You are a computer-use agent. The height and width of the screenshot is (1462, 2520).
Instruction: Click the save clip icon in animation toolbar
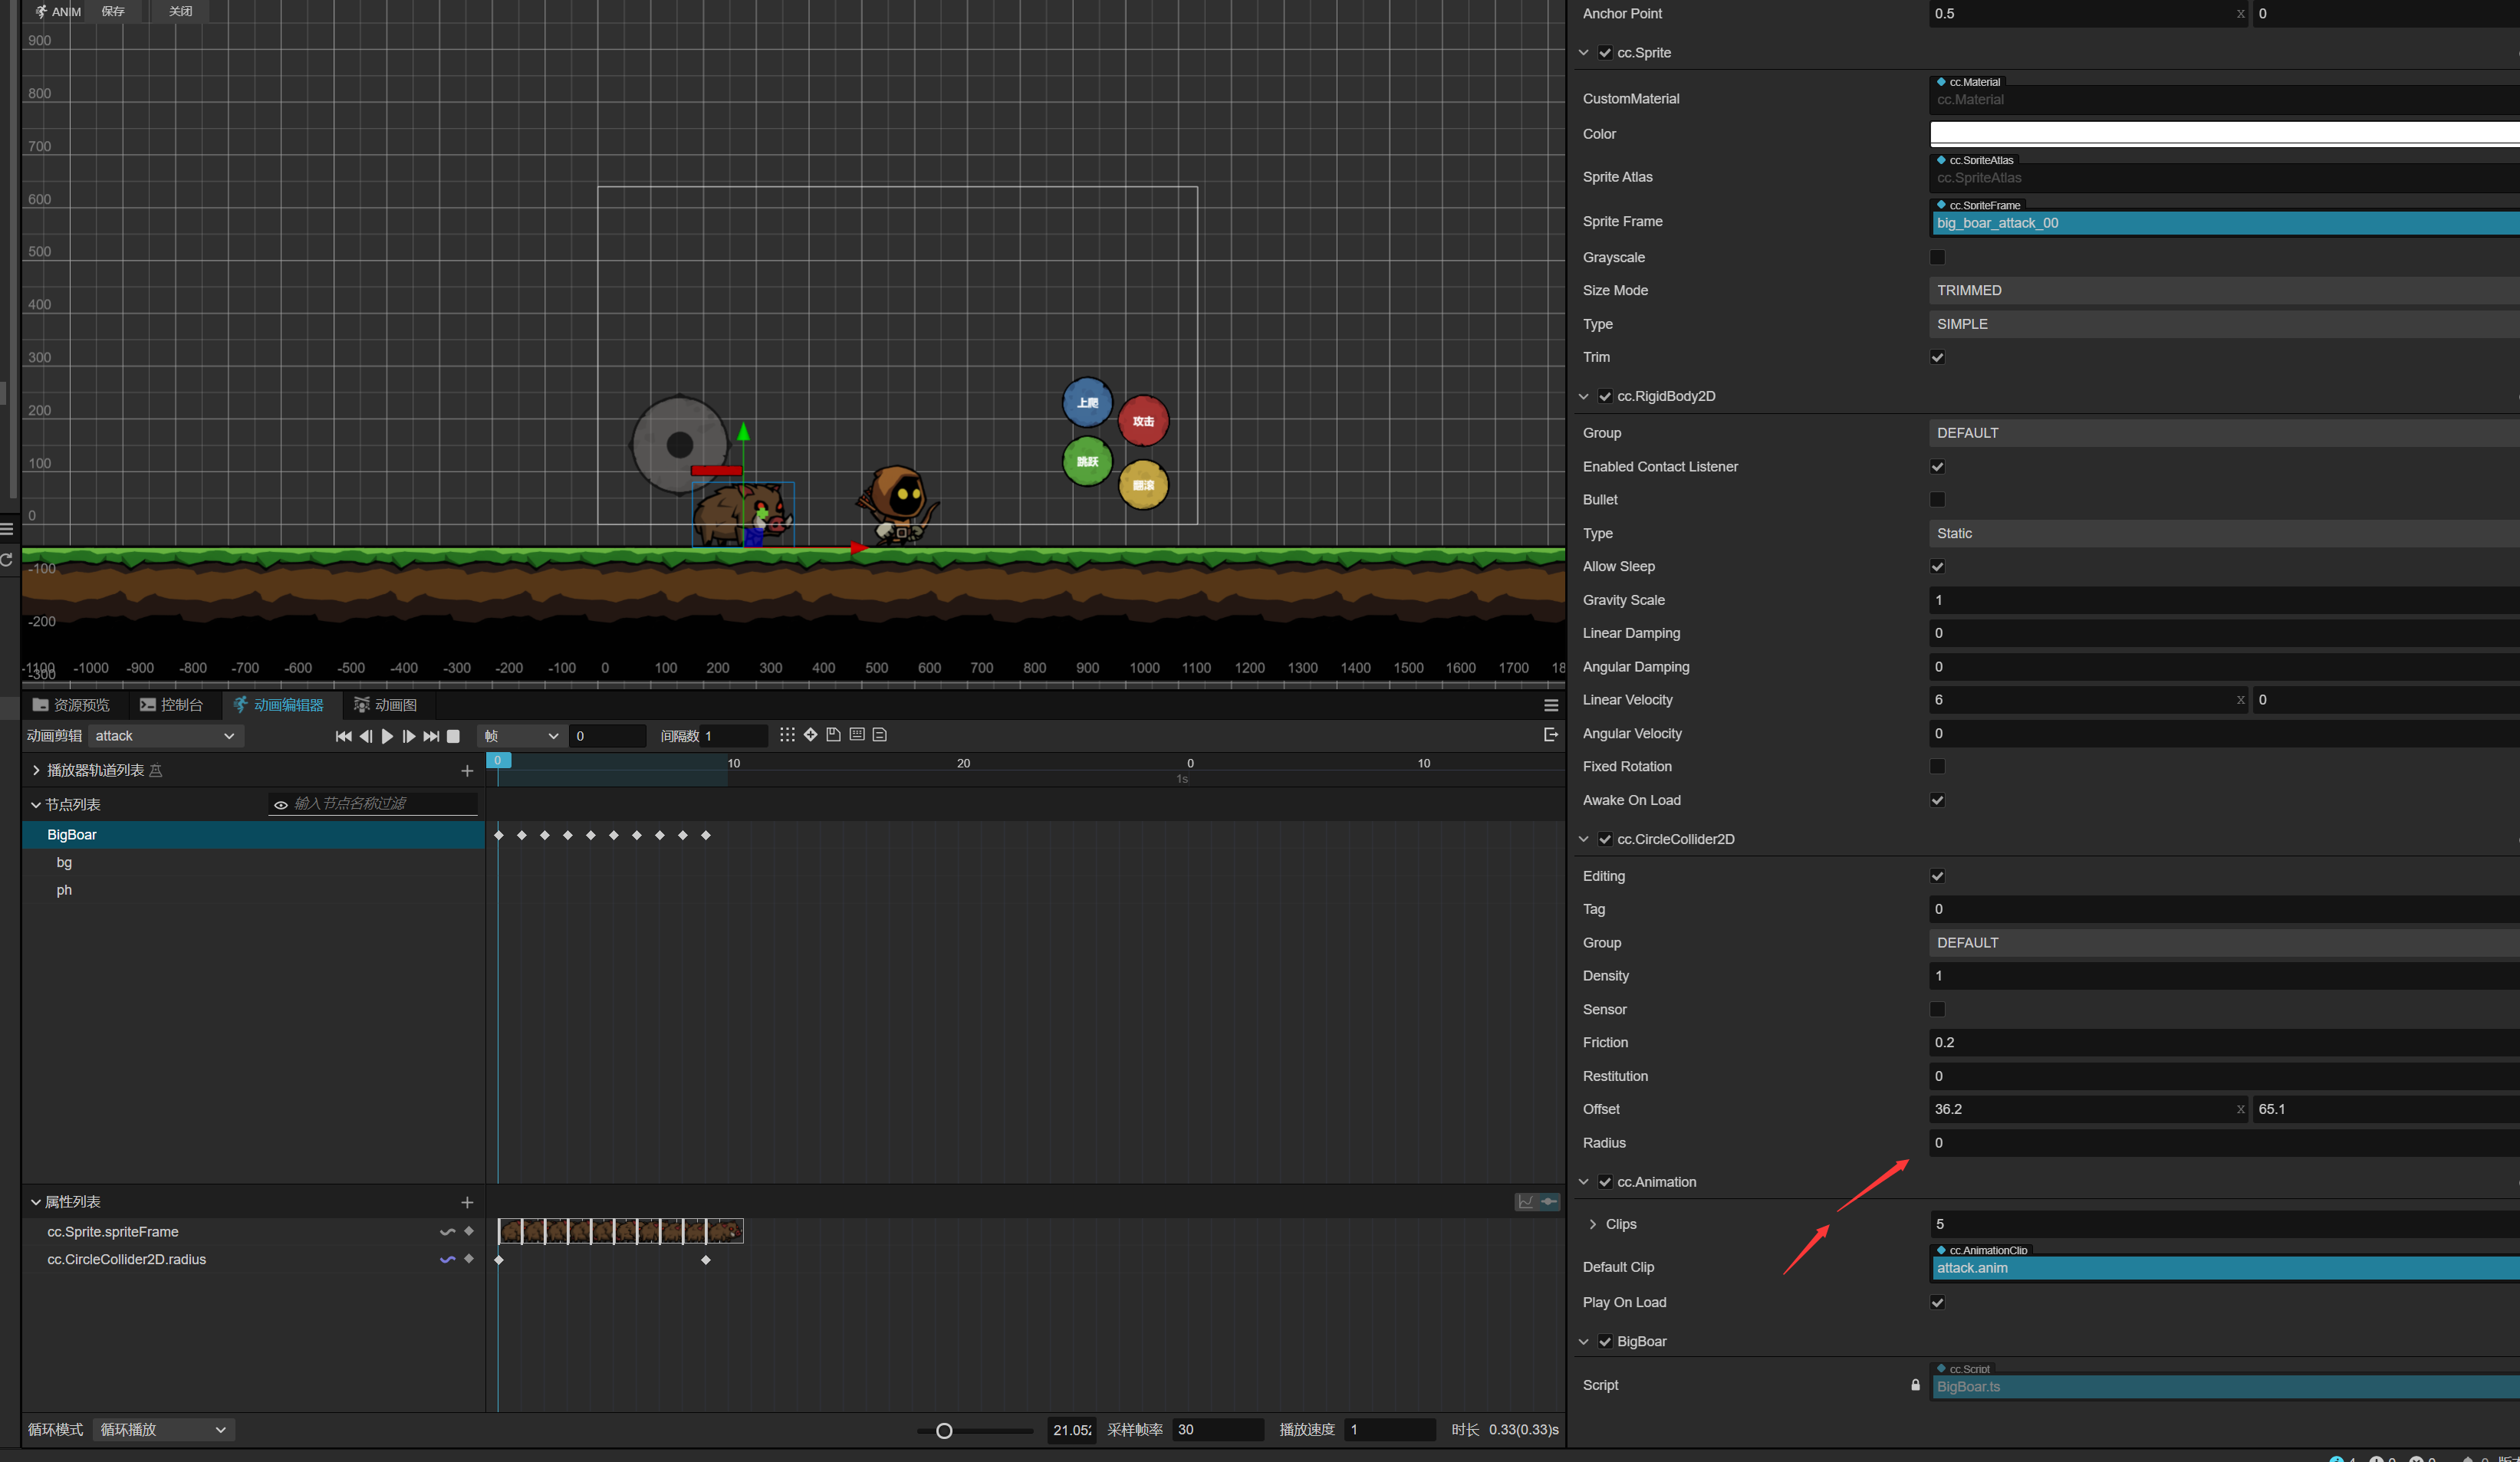[833, 735]
